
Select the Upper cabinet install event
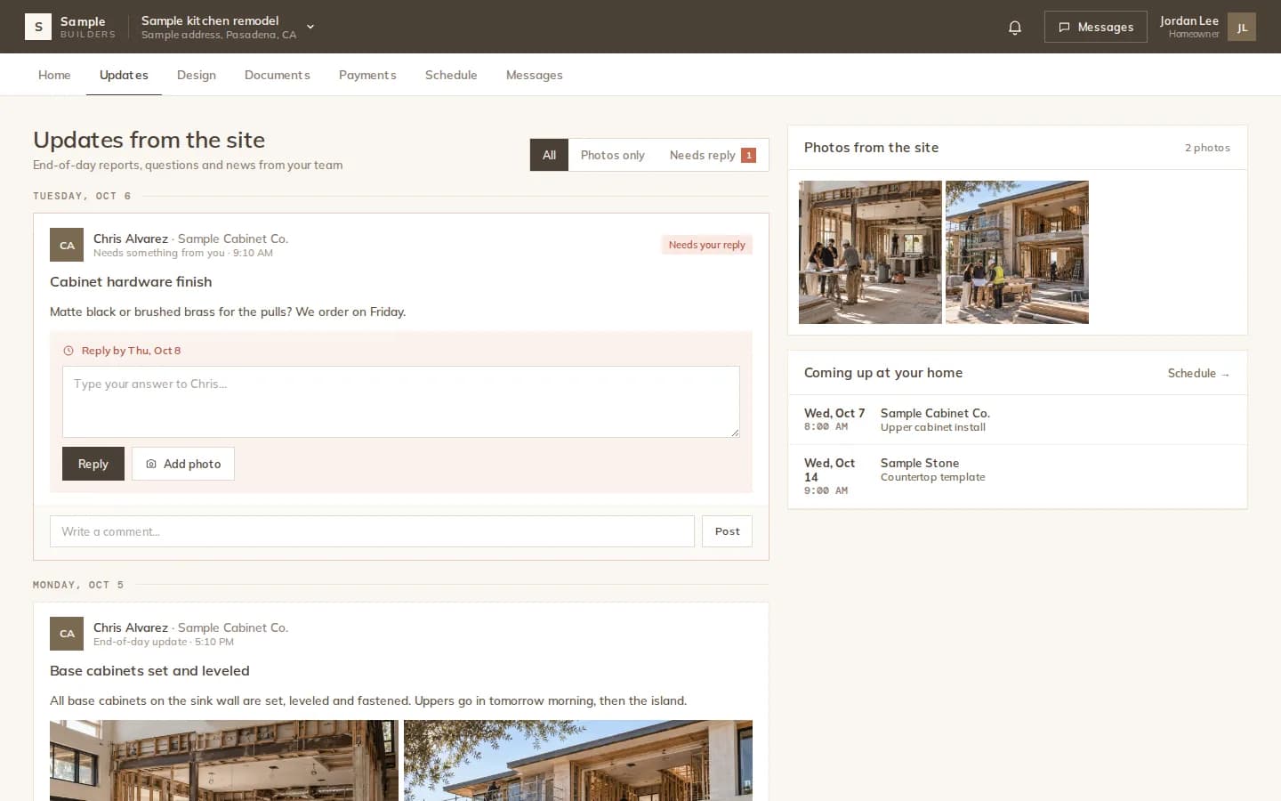[x=1018, y=419]
